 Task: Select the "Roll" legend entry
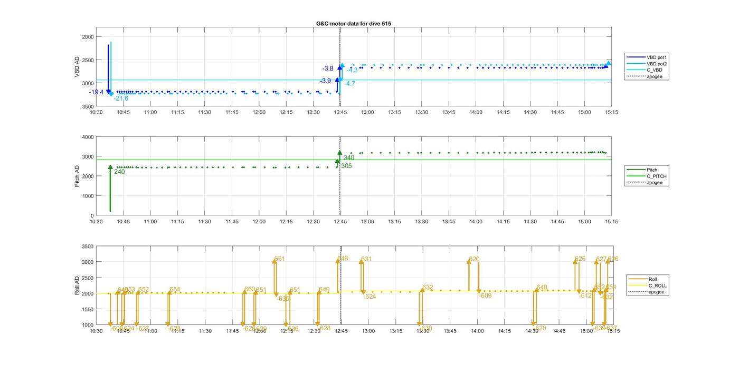point(642,279)
